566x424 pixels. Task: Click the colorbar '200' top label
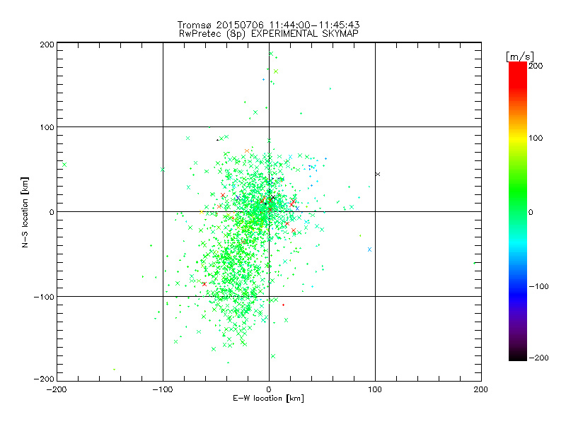point(536,66)
